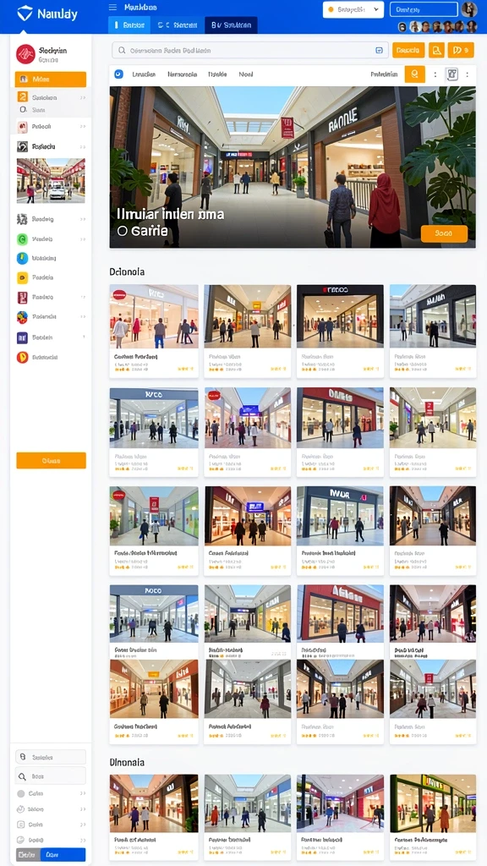Expand the chevrons beside gray circle item at sidebar bottom

[x=83, y=793]
